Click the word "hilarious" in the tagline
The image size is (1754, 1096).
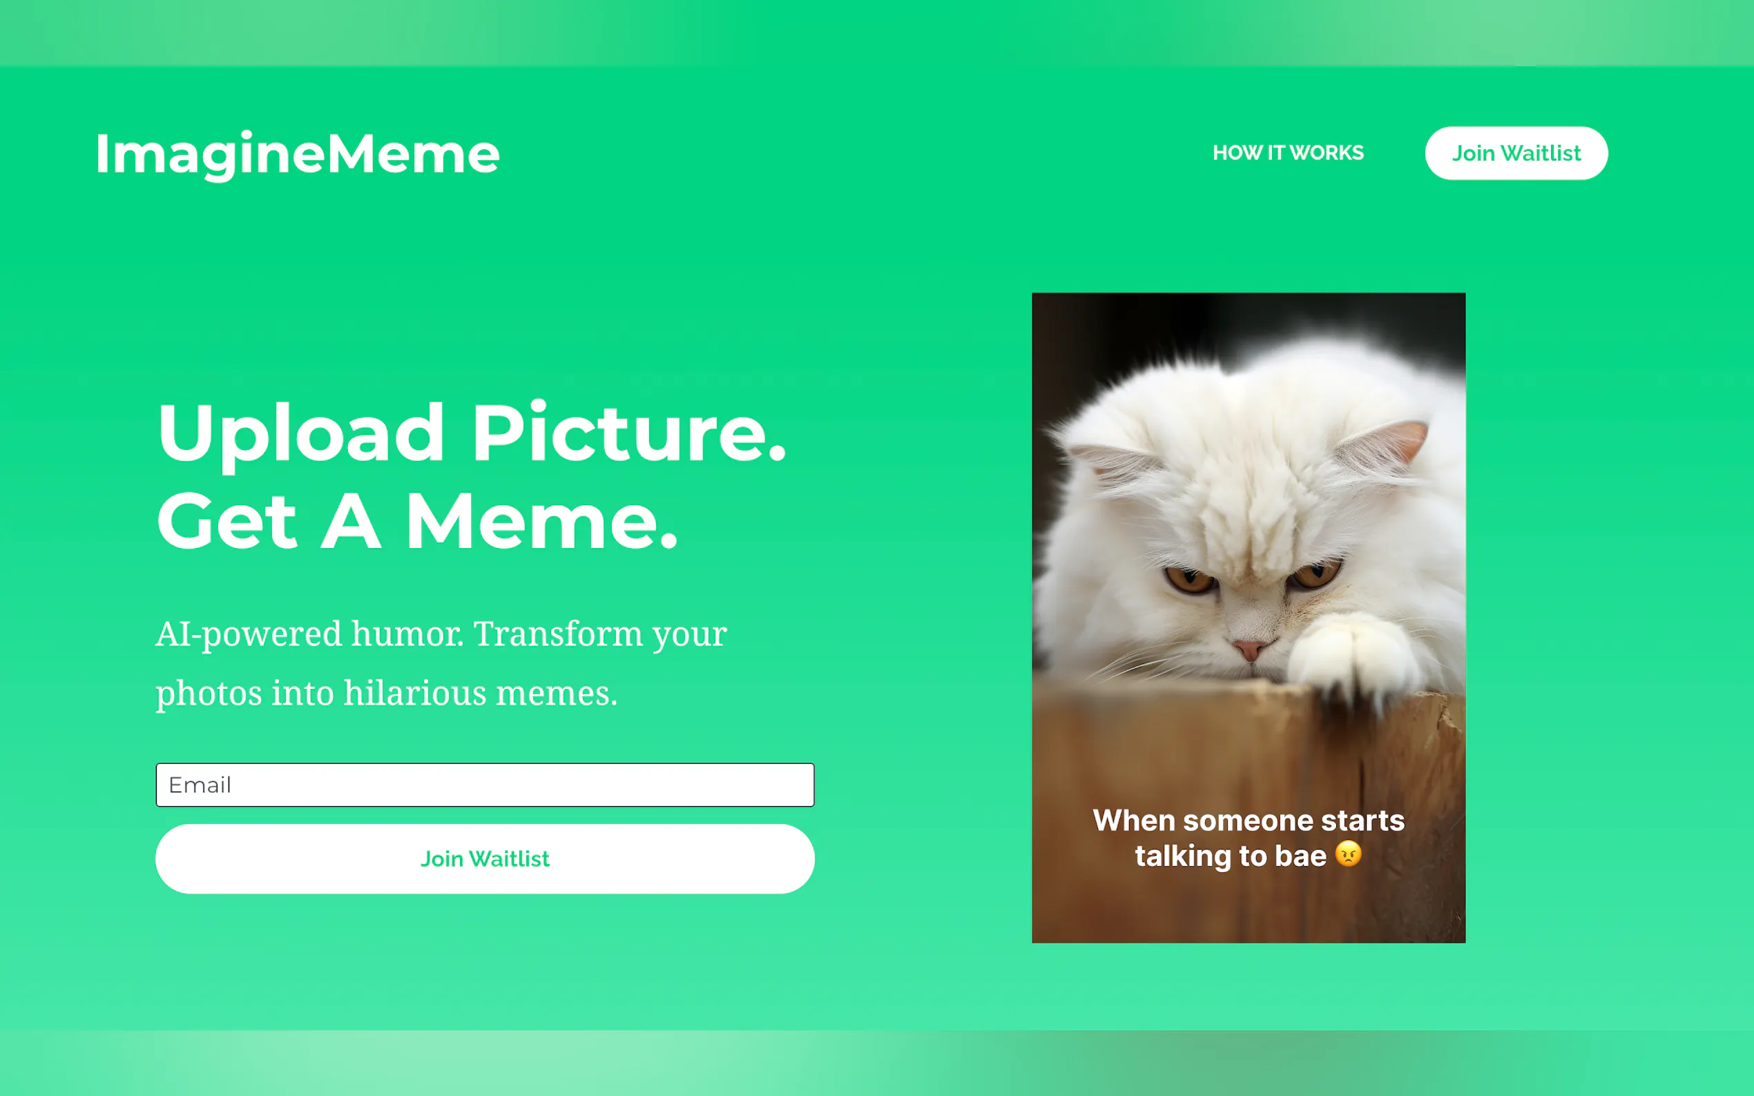point(415,692)
